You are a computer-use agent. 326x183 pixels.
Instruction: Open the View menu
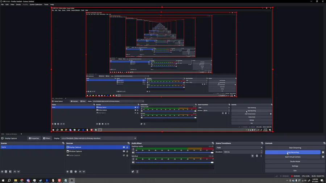coord(12,4)
